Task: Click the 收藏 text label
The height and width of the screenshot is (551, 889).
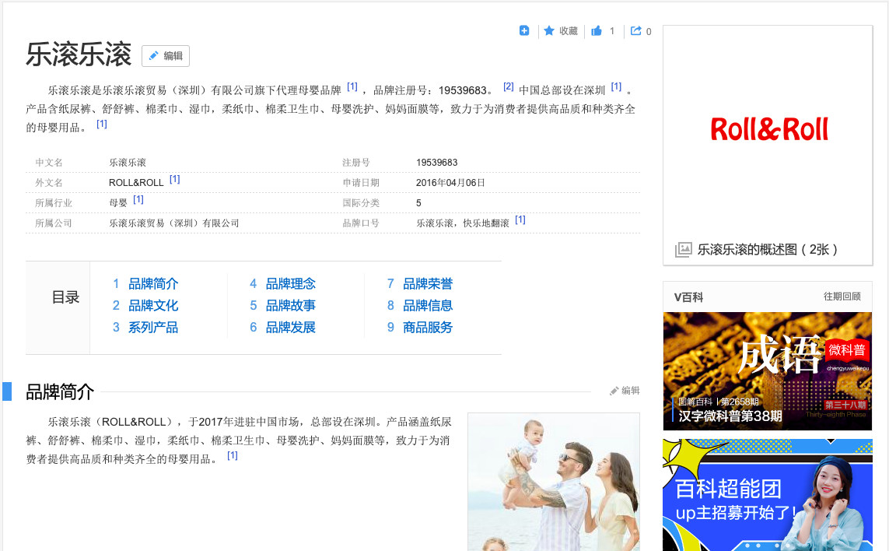Action: click(x=568, y=31)
